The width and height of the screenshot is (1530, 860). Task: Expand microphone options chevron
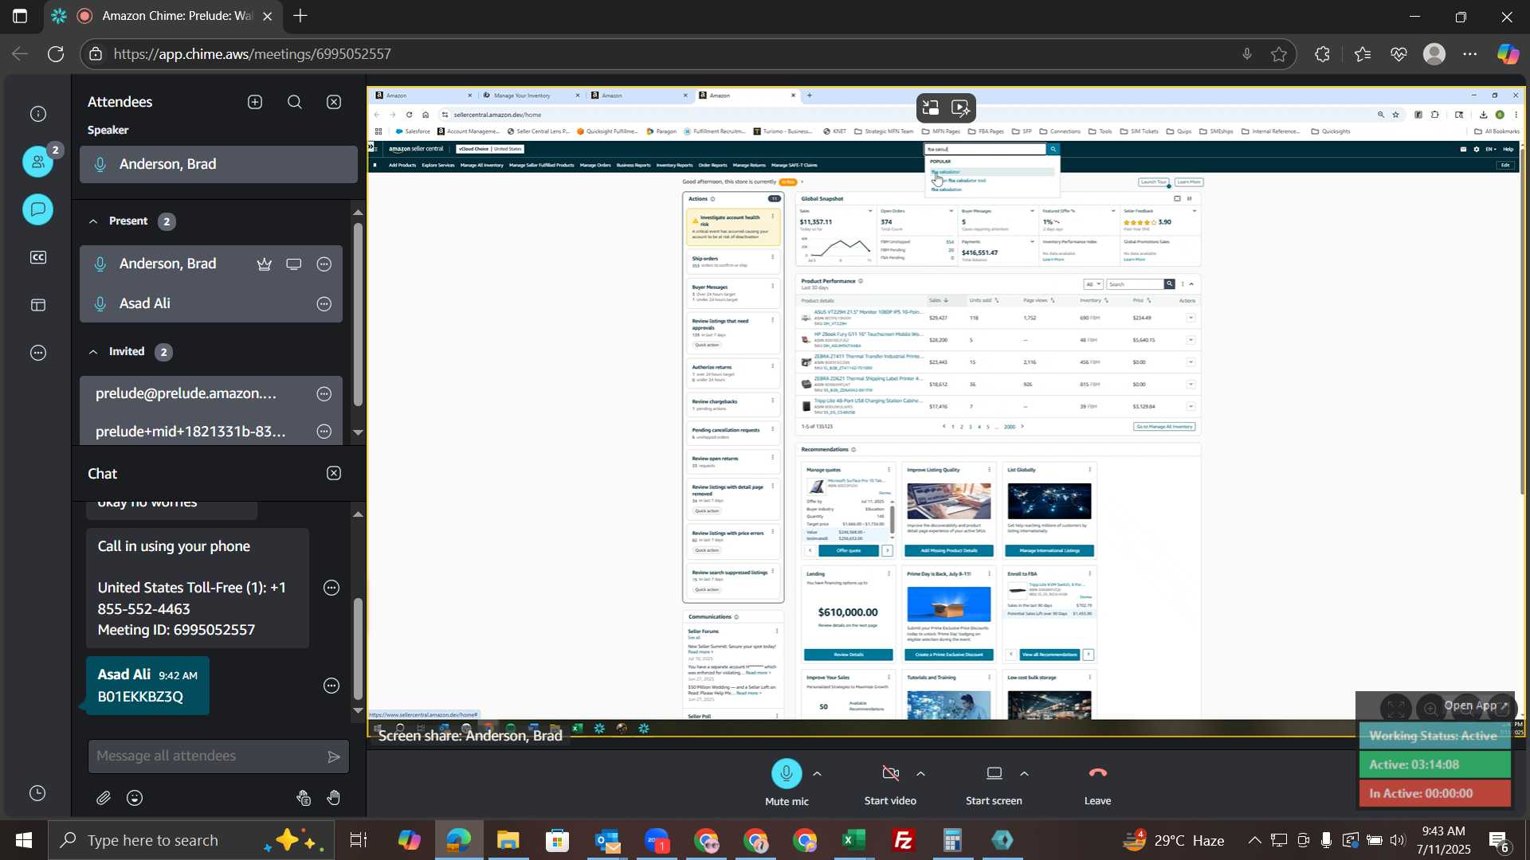click(x=817, y=773)
